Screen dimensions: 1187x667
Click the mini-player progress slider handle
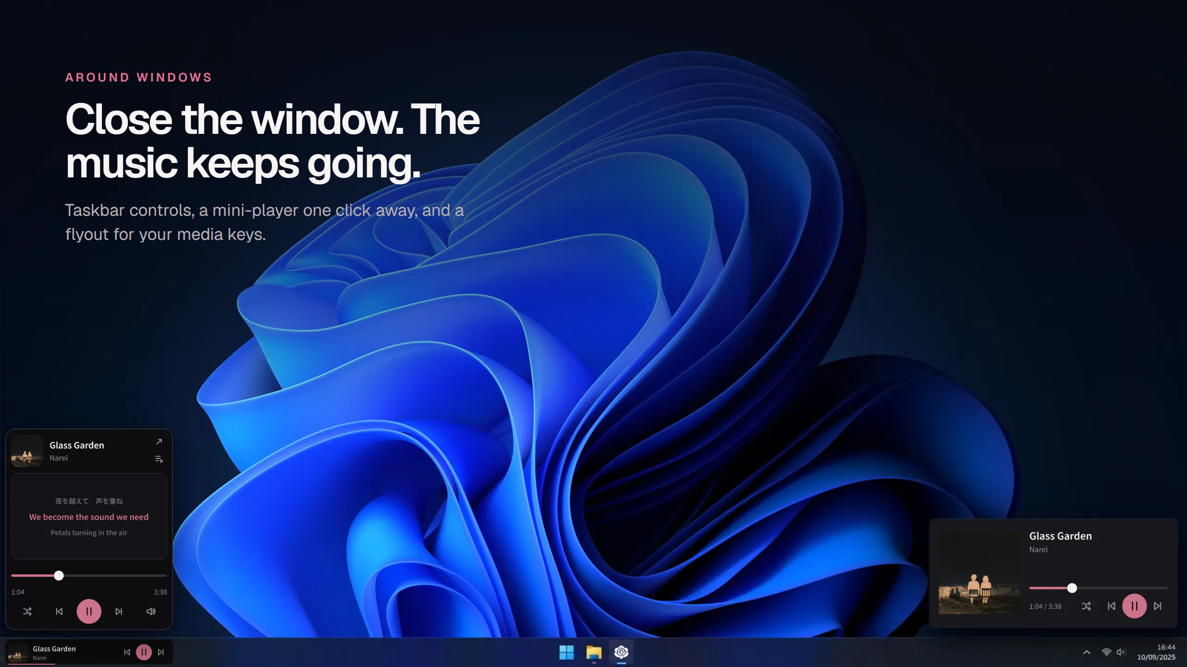point(58,576)
